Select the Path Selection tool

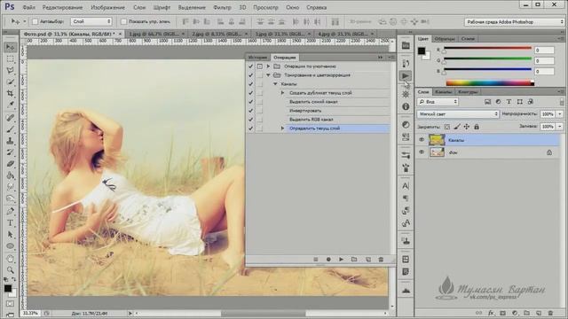pos(10,234)
